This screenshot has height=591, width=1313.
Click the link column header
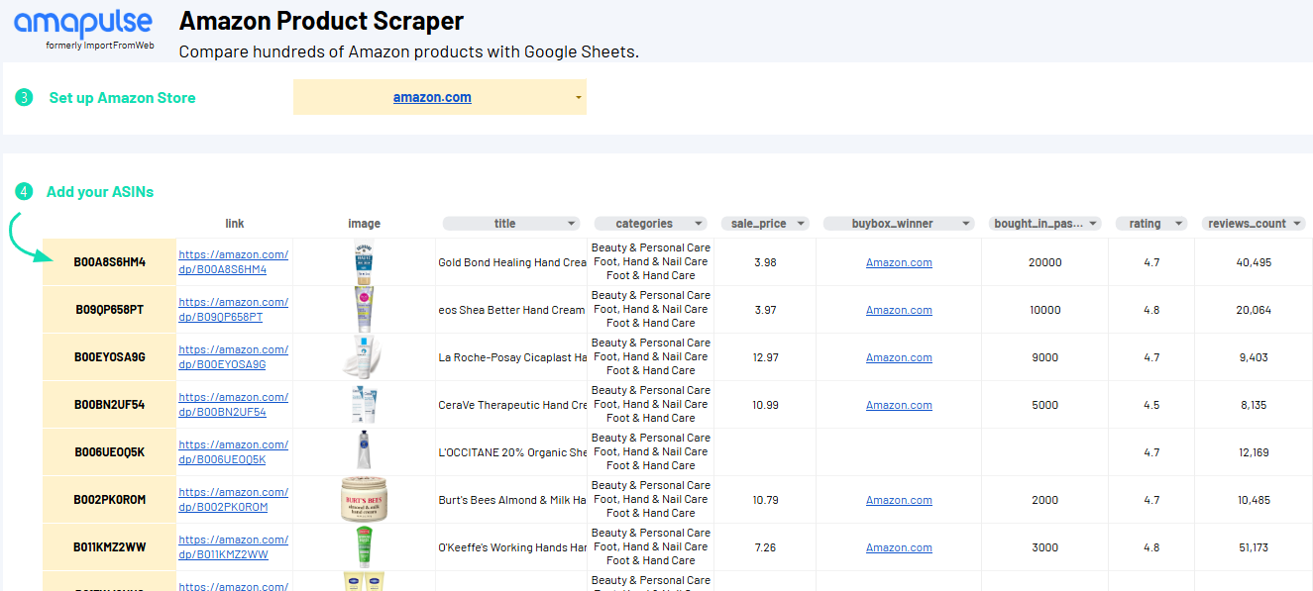point(235,224)
